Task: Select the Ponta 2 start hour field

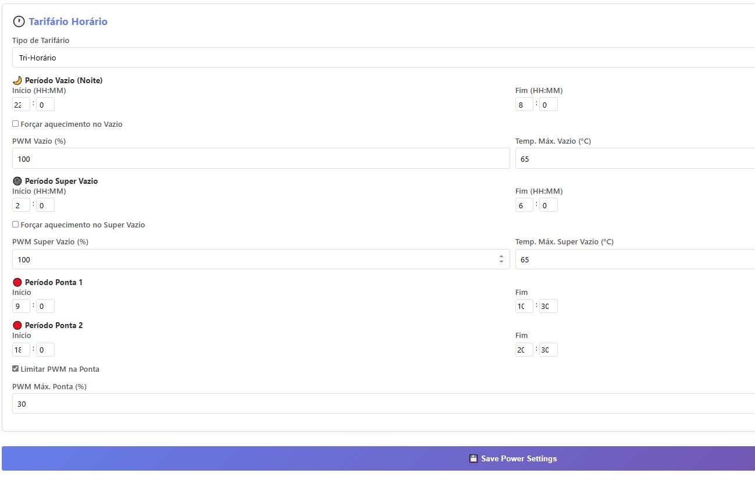Action: [x=21, y=350]
